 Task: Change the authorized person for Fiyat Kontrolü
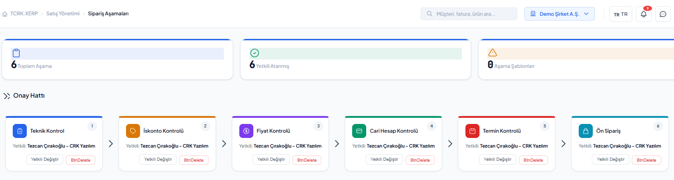coord(271,159)
